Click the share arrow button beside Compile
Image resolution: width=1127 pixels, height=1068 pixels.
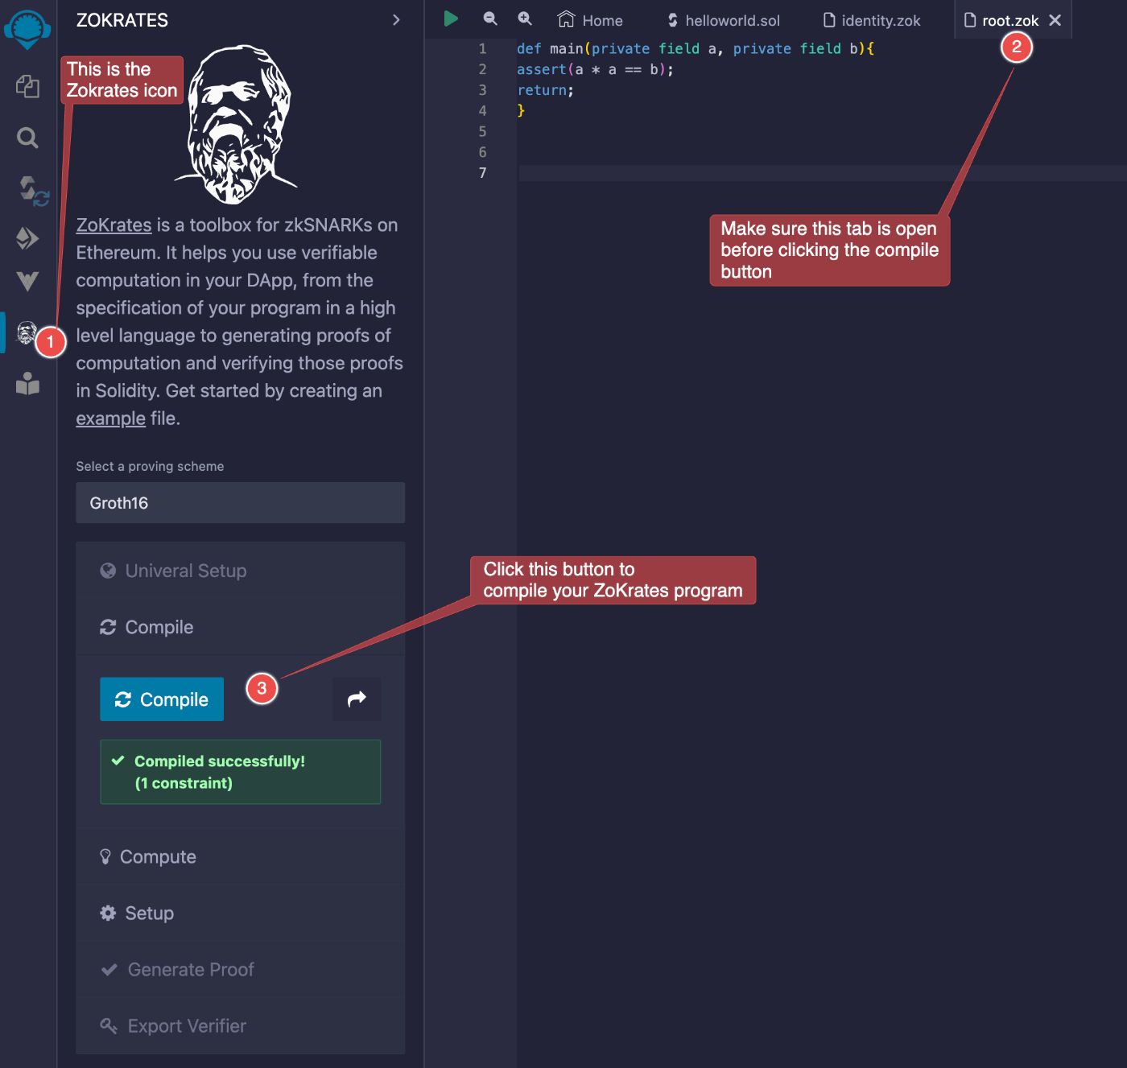(357, 699)
